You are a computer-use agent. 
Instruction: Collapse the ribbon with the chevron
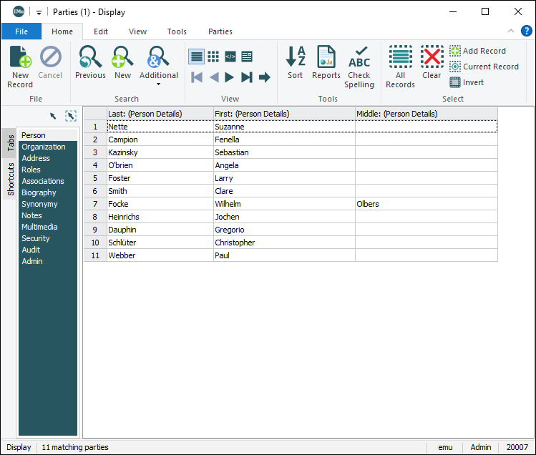point(511,31)
